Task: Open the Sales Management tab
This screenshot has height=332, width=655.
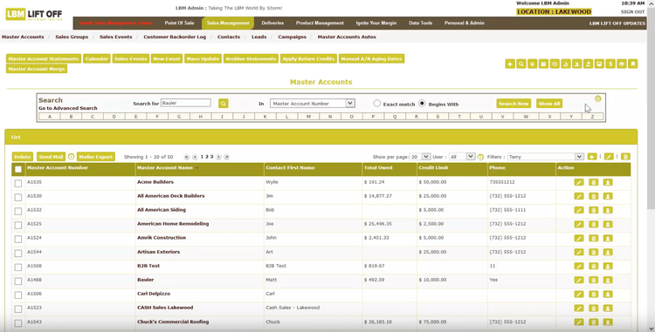Action: coord(228,23)
